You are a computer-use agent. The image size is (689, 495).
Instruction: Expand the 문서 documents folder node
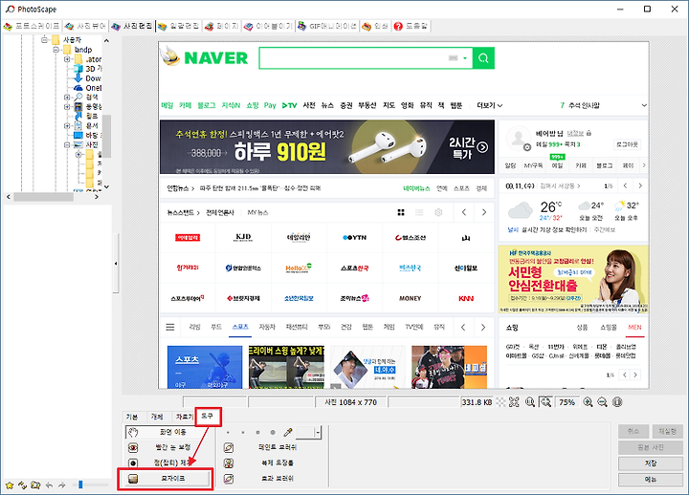(67, 126)
